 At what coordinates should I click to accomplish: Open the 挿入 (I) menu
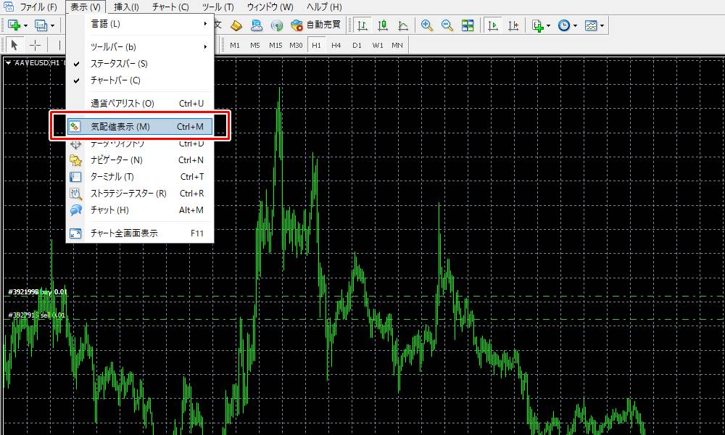click(123, 7)
